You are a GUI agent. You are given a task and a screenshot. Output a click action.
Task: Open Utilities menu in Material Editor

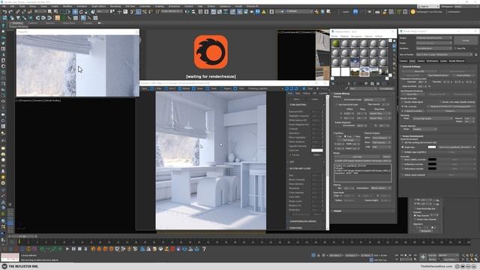[x=379, y=36]
